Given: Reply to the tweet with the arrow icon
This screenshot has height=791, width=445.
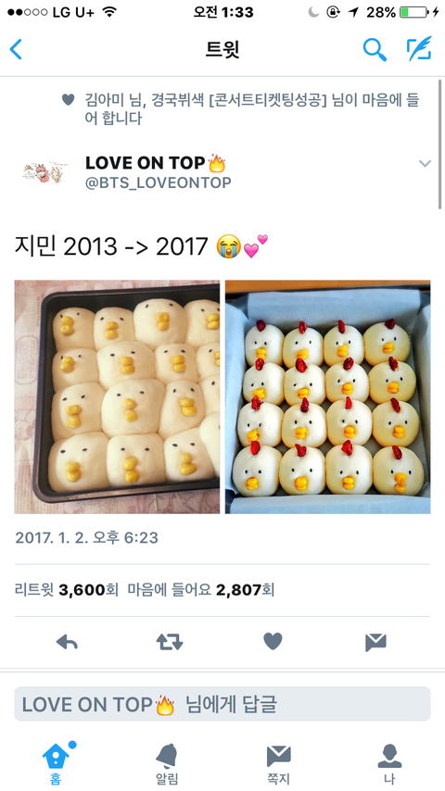Looking at the screenshot, I should tap(67, 642).
